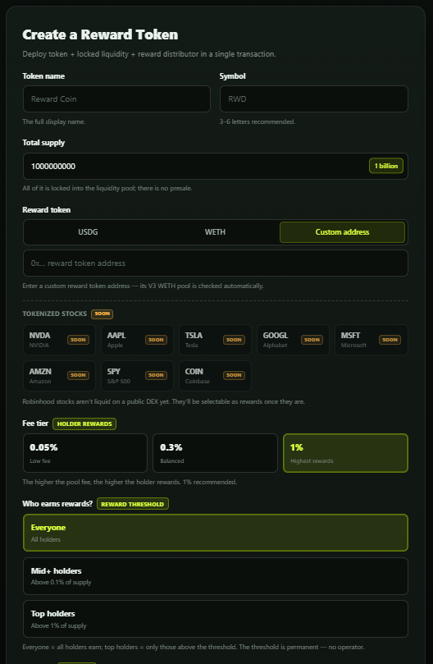Click 'The full display name.' hint text
The width and height of the screenshot is (433, 664).
coord(54,122)
